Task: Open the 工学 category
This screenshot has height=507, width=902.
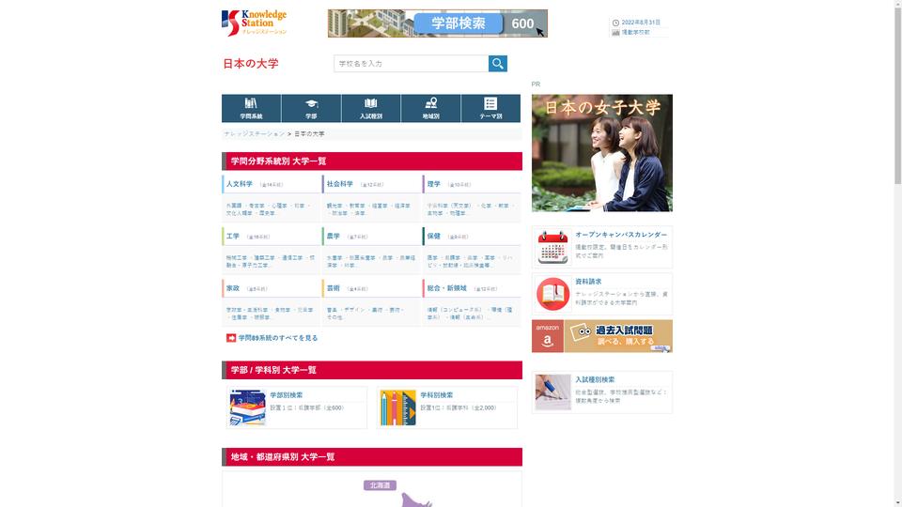Action: pos(233,237)
